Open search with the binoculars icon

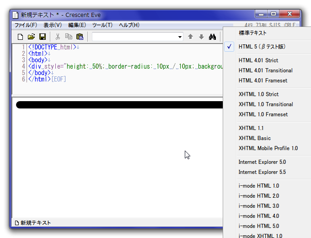pyautogui.click(x=212, y=37)
